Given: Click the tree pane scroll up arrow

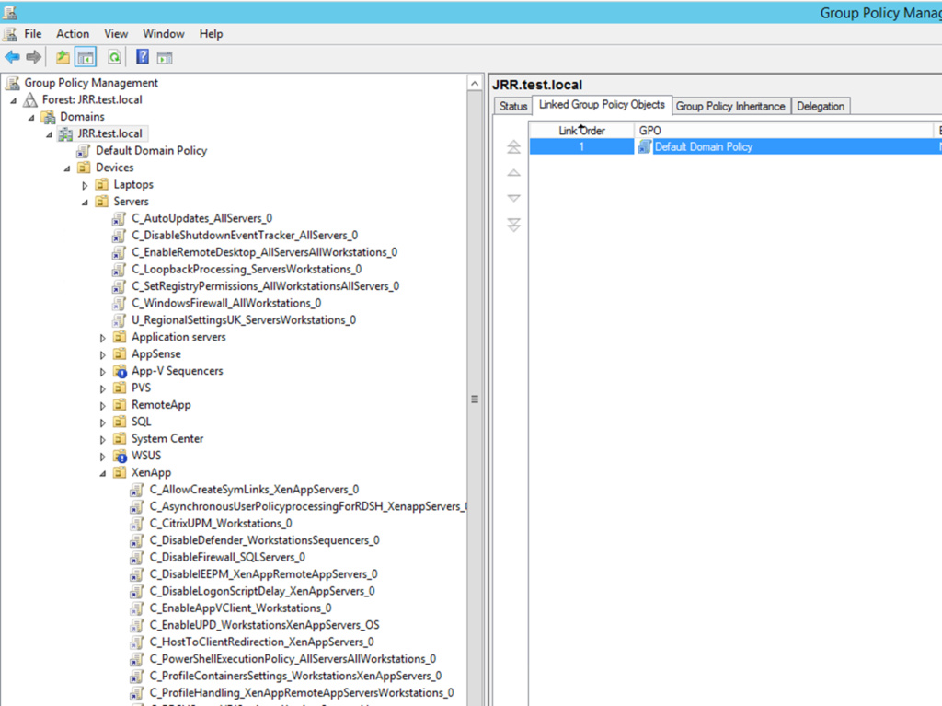Looking at the screenshot, I should (475, 84).
